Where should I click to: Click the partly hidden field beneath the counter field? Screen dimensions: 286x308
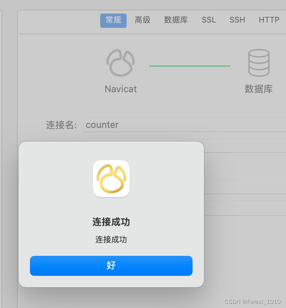245,145
